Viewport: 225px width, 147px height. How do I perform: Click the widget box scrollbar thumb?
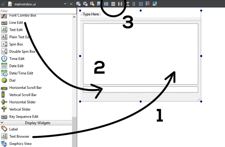coord(74,132)
